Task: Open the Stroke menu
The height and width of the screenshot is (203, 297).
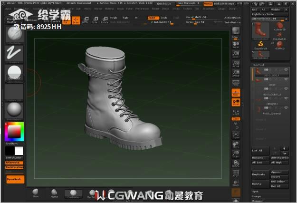Action: [x=176, y=9]
